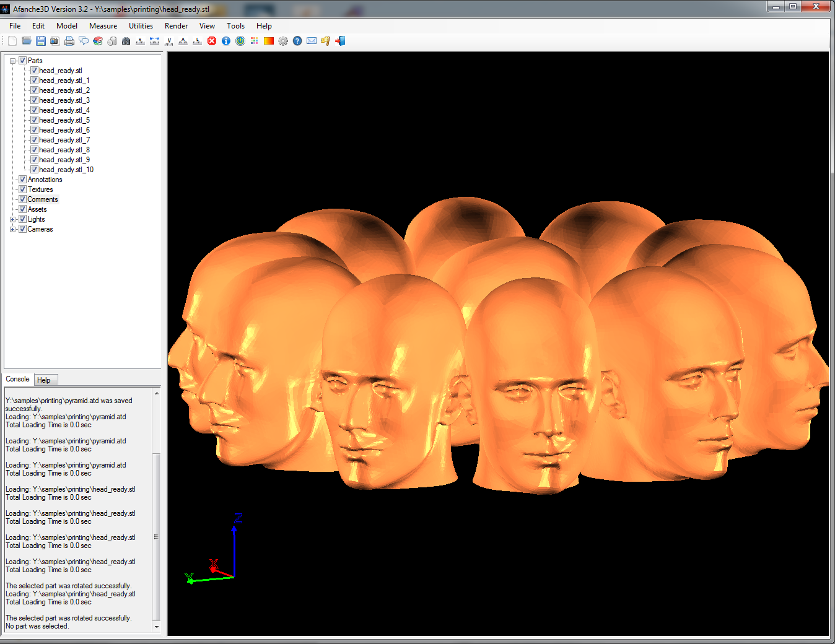Click the gear settings icon
Viewport: 835px width, 644px height.
(283, 41)
